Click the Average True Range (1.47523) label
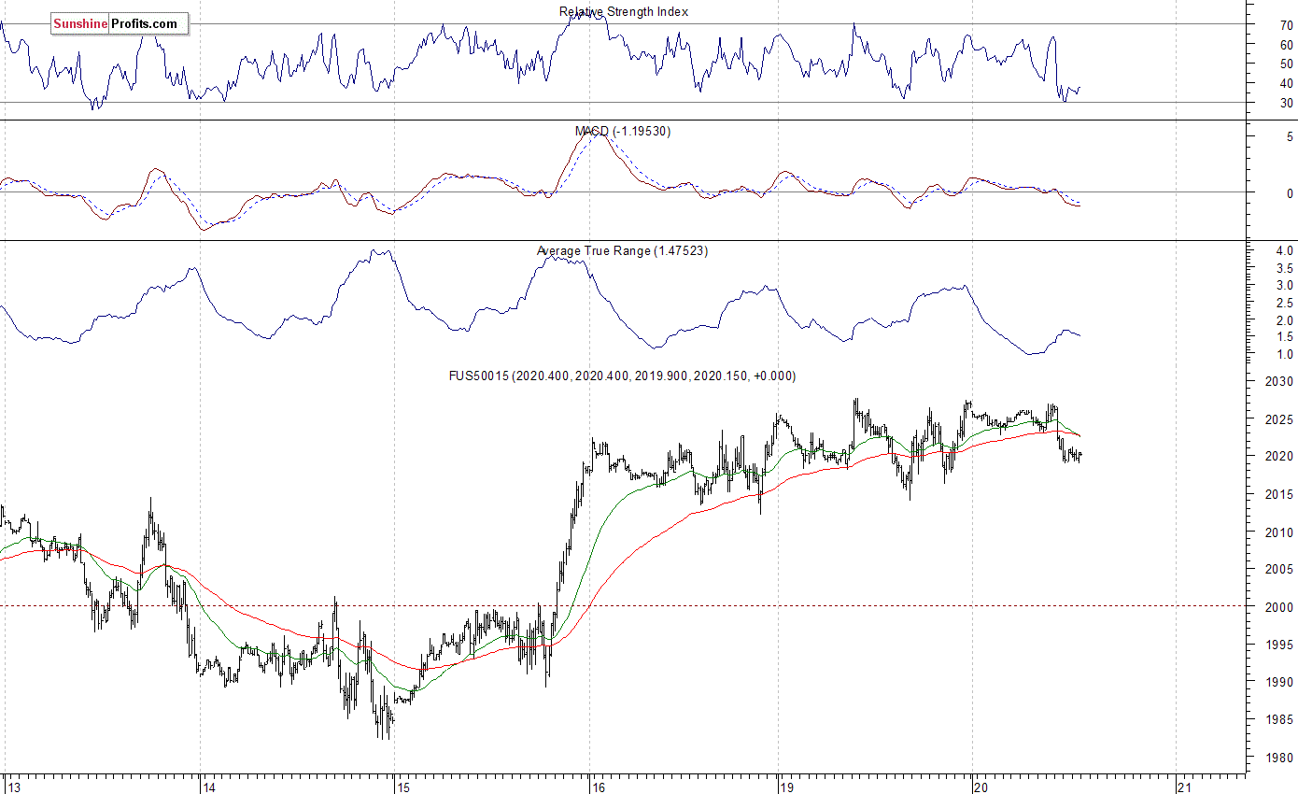Viewport: 1298px width, 794px height. (622, 250)
